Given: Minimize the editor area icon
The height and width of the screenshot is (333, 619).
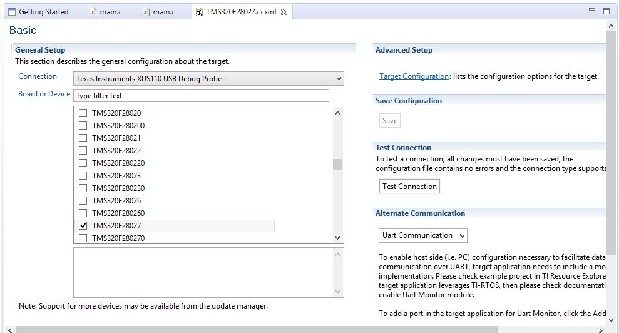Looking at the screenshot, I should click(x=591, y=10).
